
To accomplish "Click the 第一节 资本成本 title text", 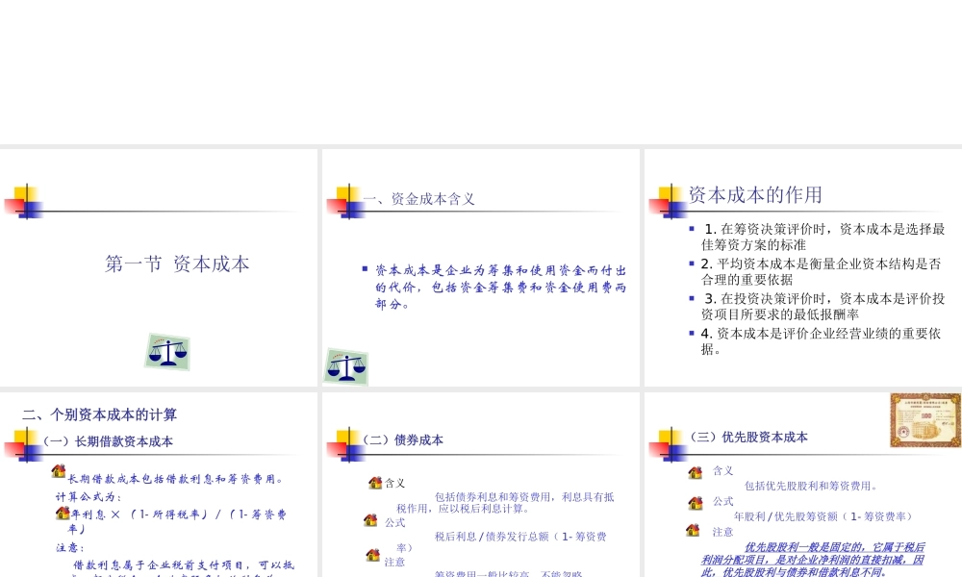I will [176, 263].
